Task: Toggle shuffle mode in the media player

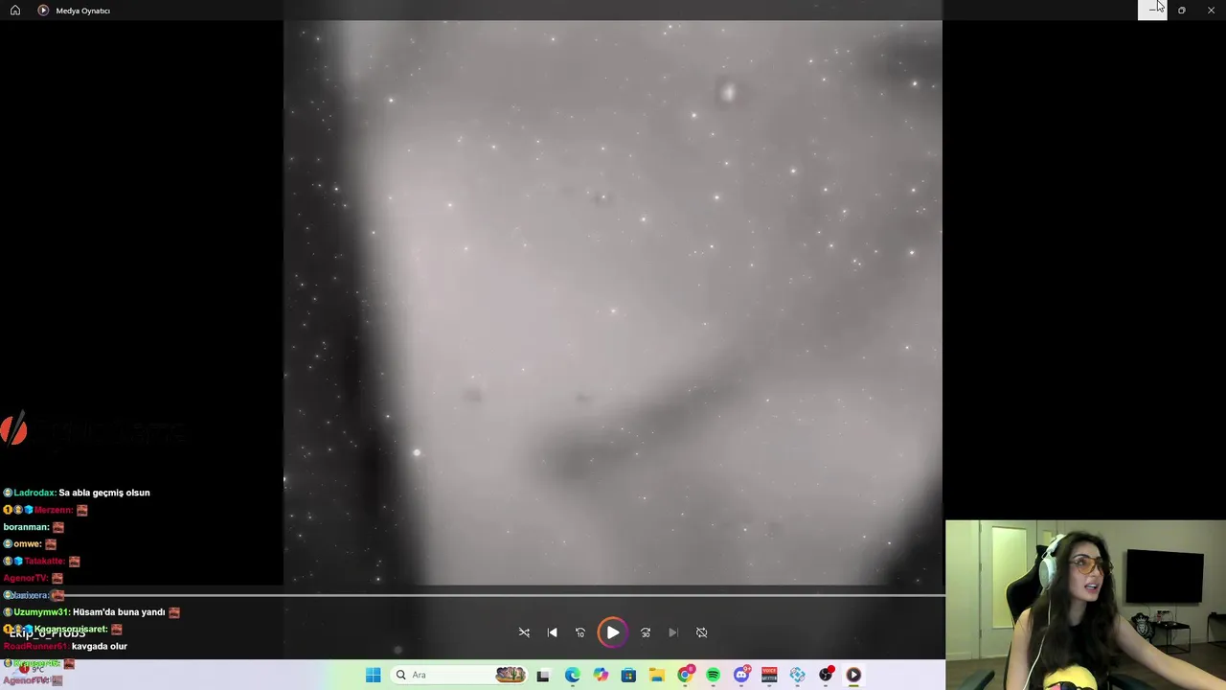Action: (x=524, y=632)
